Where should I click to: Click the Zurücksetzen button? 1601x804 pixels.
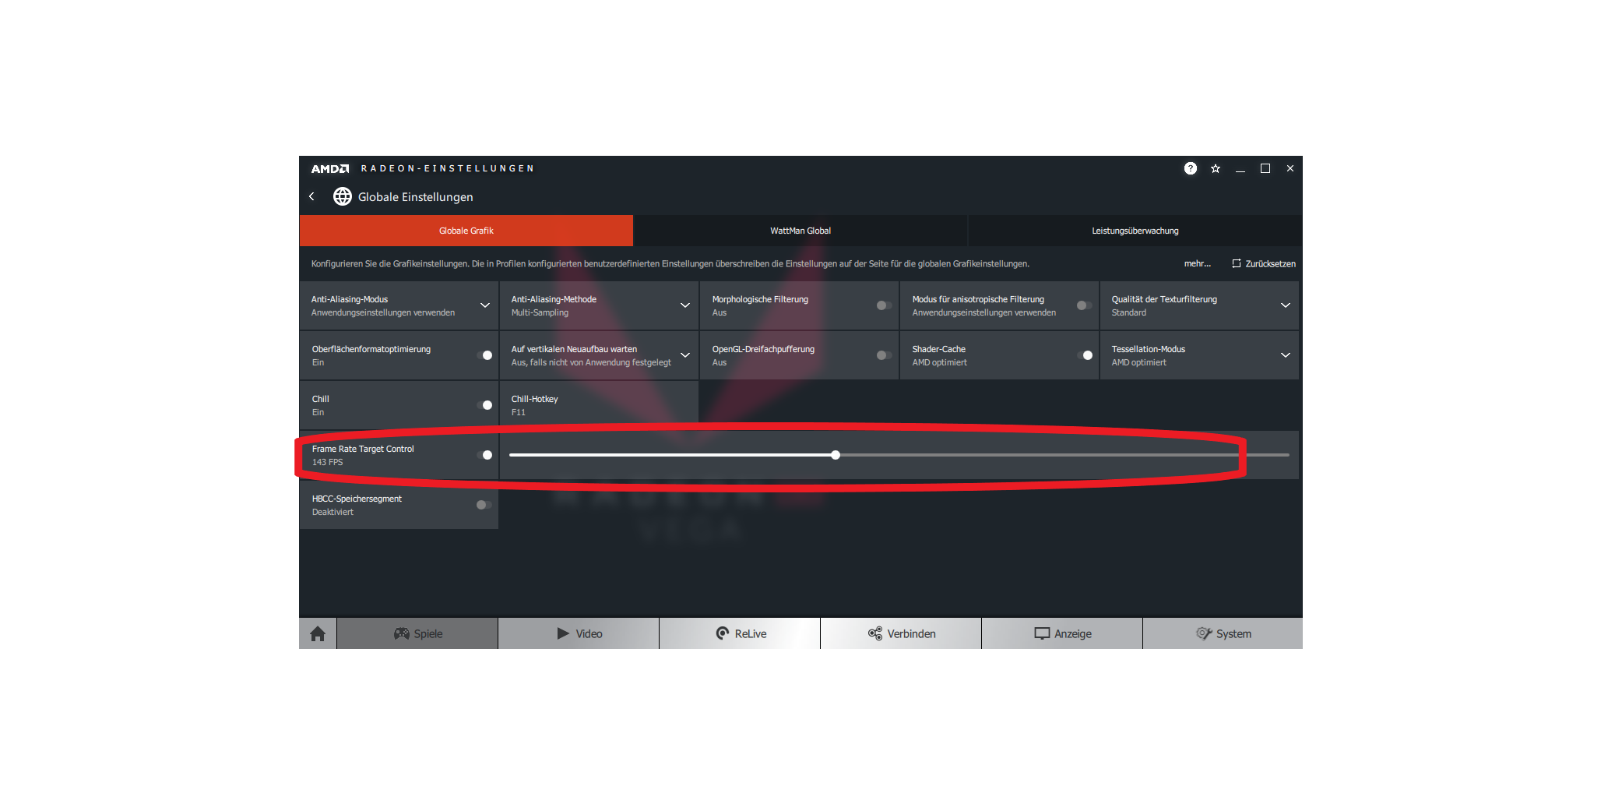[1264, 263]
